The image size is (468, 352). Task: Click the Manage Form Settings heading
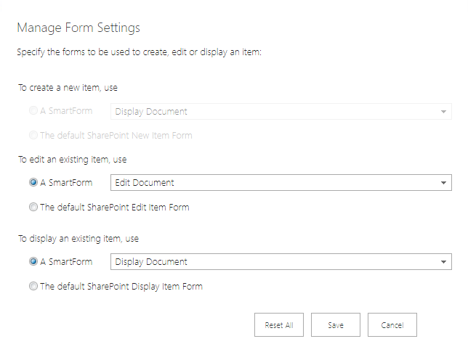(x=78, y=28)
